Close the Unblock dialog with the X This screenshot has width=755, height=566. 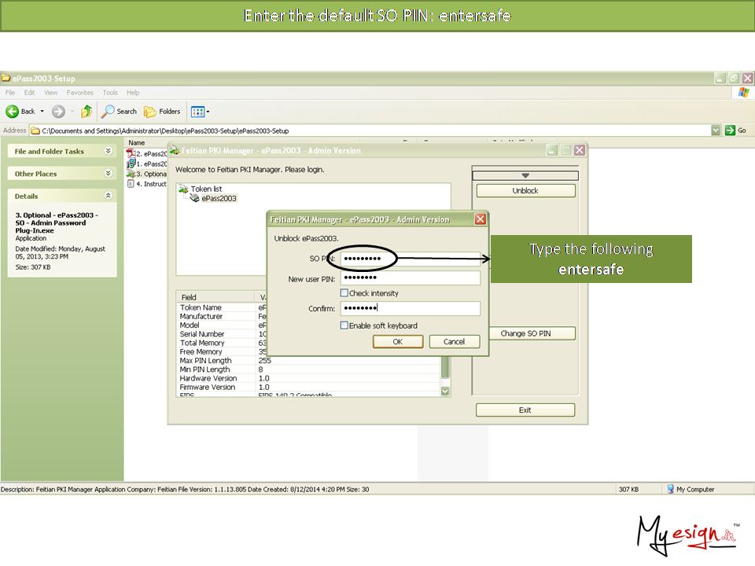[480, 219]
